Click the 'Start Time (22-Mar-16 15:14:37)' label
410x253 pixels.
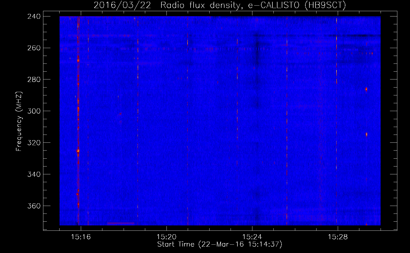(220, 244)
